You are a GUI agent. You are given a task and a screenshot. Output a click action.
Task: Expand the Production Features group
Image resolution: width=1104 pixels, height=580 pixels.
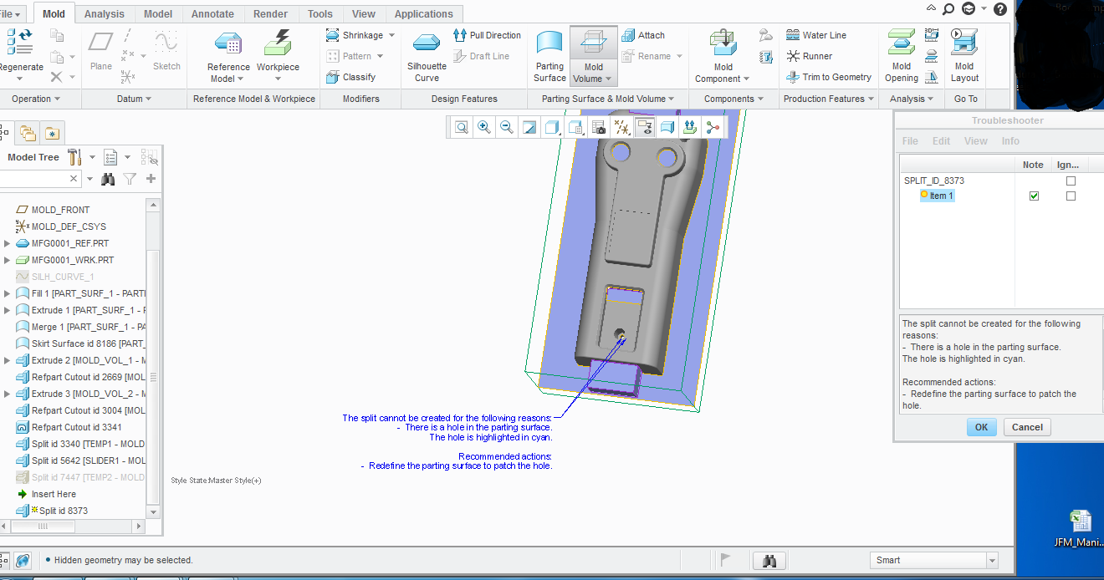click(x=828, y=99)
